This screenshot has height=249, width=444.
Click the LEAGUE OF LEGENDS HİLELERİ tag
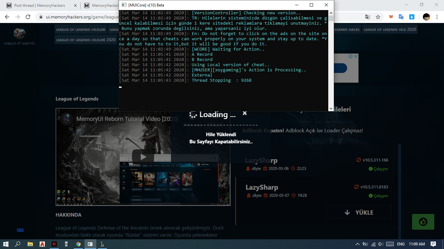(81, 30)
